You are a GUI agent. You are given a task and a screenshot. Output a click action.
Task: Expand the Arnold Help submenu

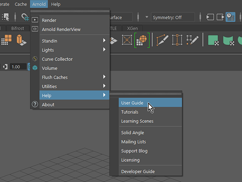point(74,95)
